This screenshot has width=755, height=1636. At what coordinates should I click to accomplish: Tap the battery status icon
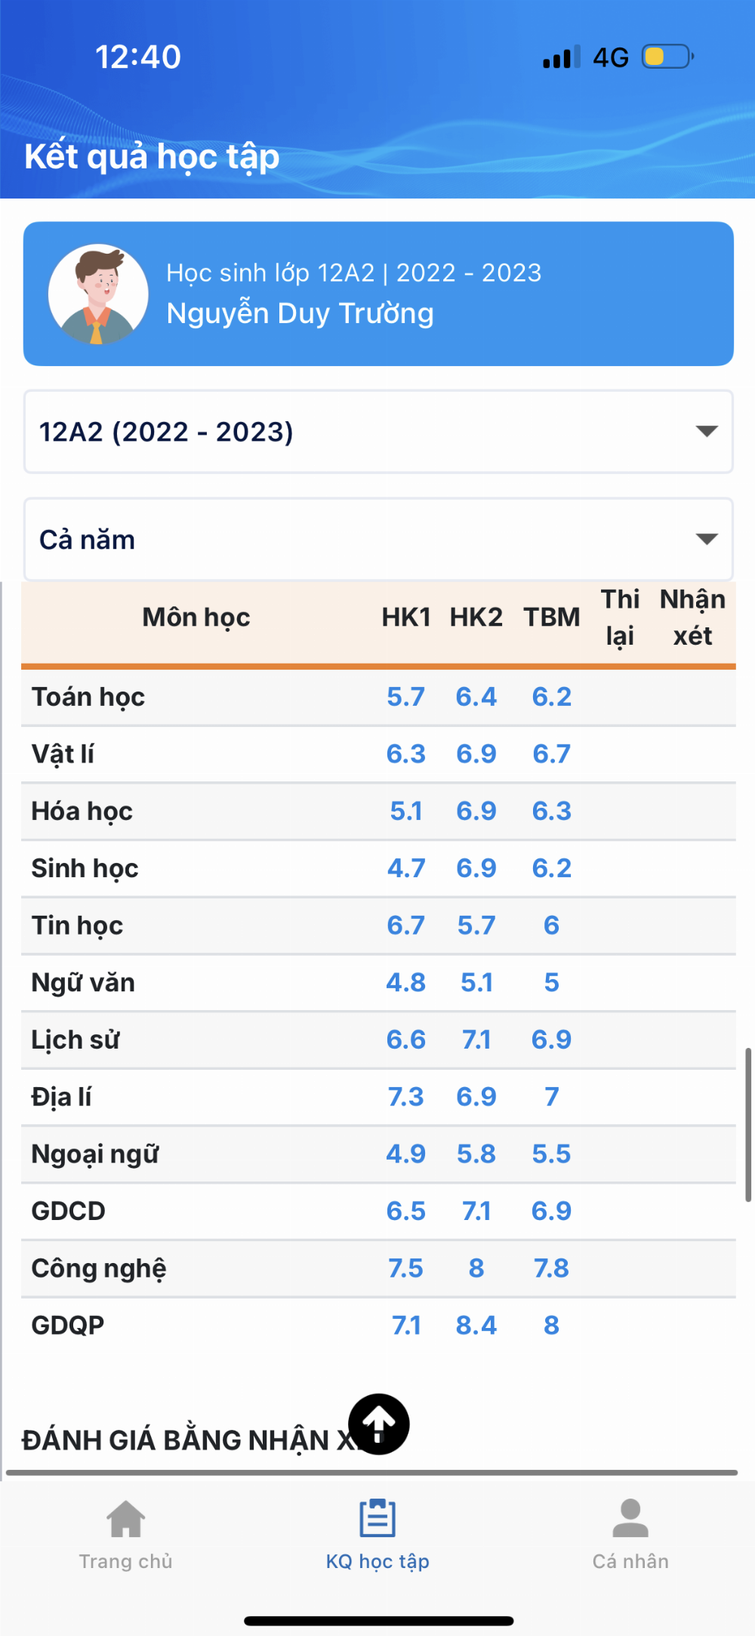[668, 57]
